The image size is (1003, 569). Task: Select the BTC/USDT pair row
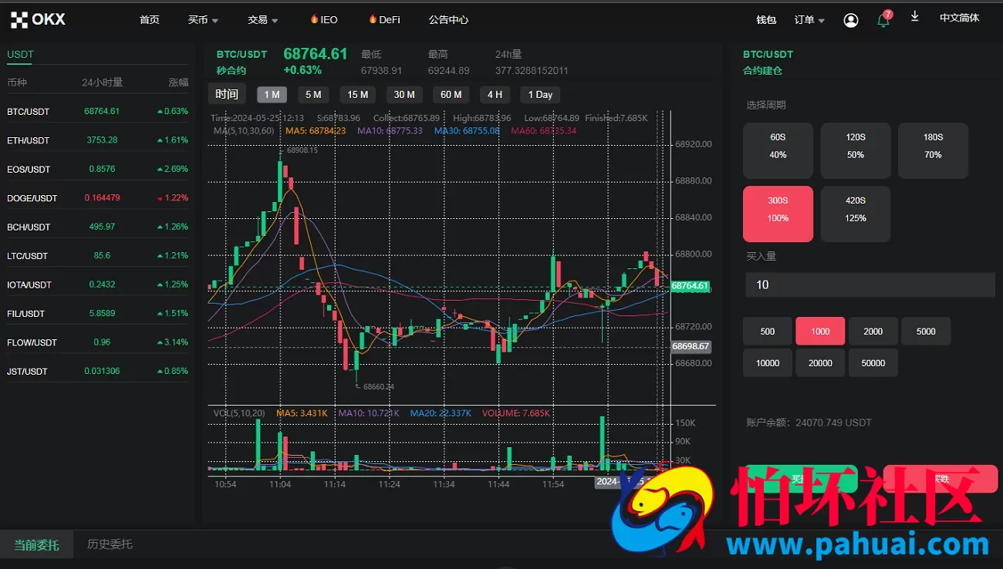pyautogui.click(x=97, y=111)
